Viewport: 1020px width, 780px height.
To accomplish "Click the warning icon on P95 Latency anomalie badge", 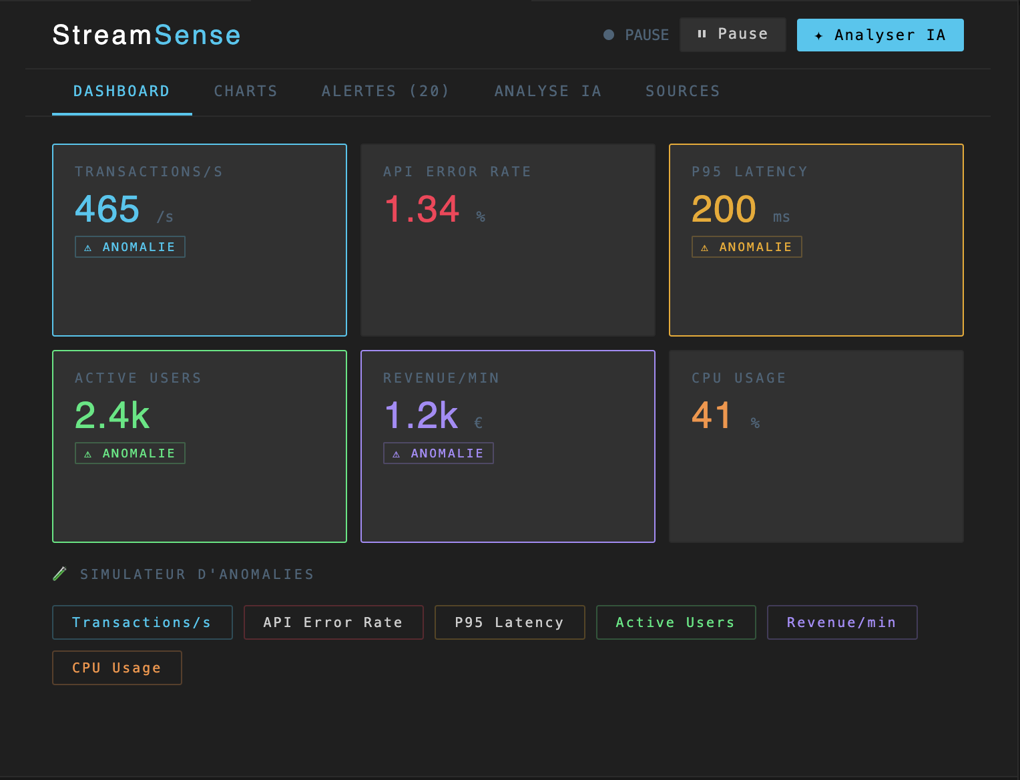I will [x=704, y=246].
